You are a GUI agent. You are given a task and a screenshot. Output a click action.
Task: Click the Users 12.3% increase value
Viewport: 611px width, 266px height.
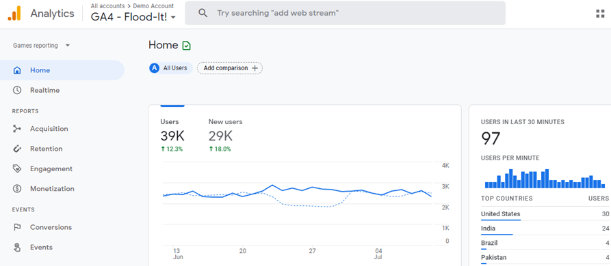172,149
